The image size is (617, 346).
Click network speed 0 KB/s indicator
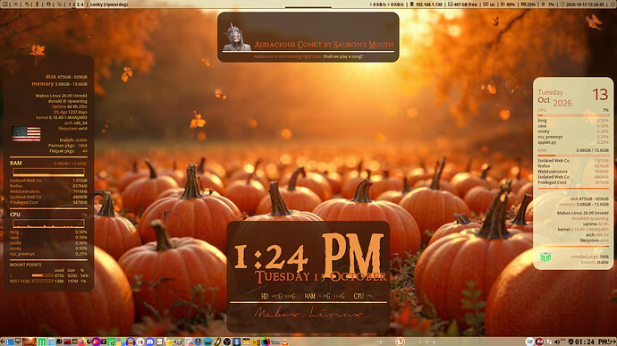coord(387,4)
